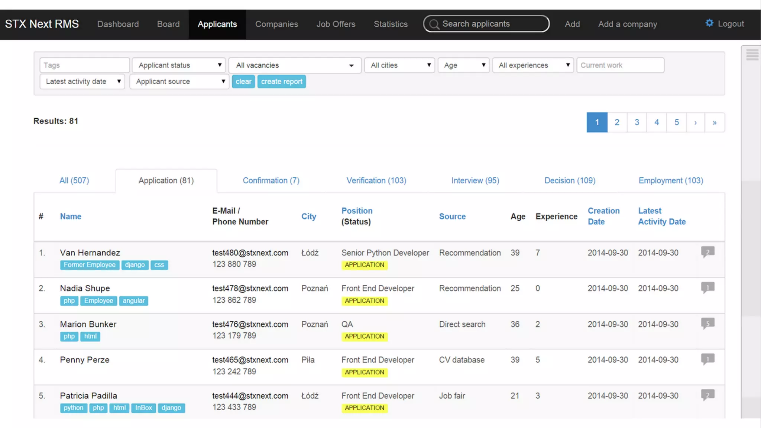Open the All experiences dropdown
Viewport: 761px width, 428px height.
pyautogui.click(x=533, y=65)
